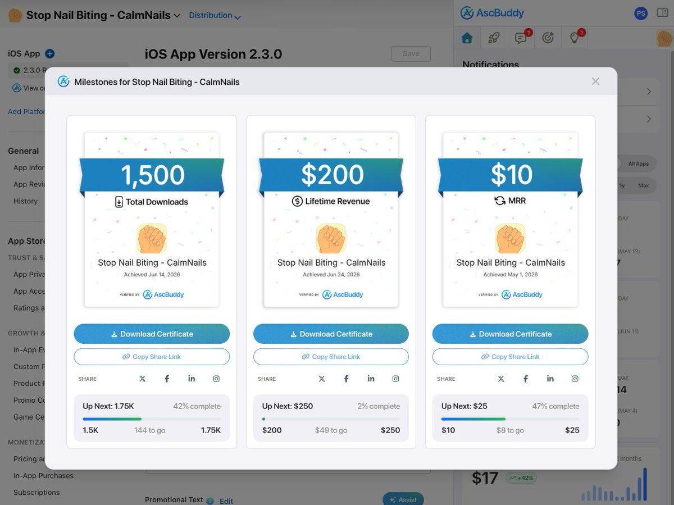This screenshot has height=505, width=674.
Task: Share MRR milestone on Instagram
Action: point(575,379)
